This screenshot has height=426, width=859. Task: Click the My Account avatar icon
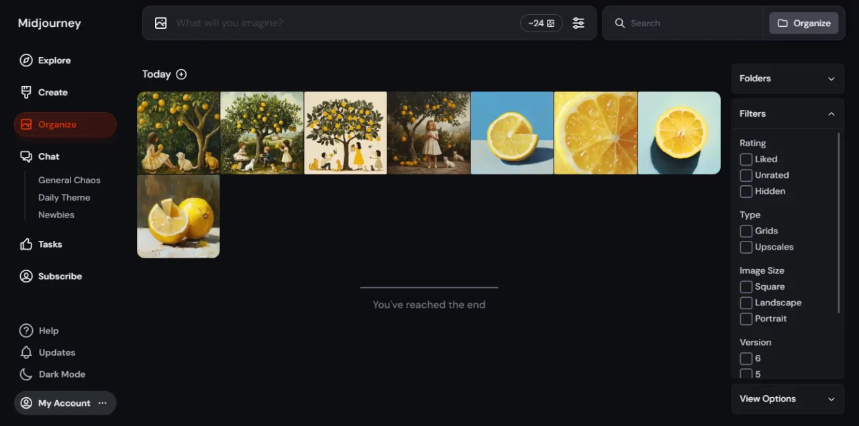click(26, 403)
